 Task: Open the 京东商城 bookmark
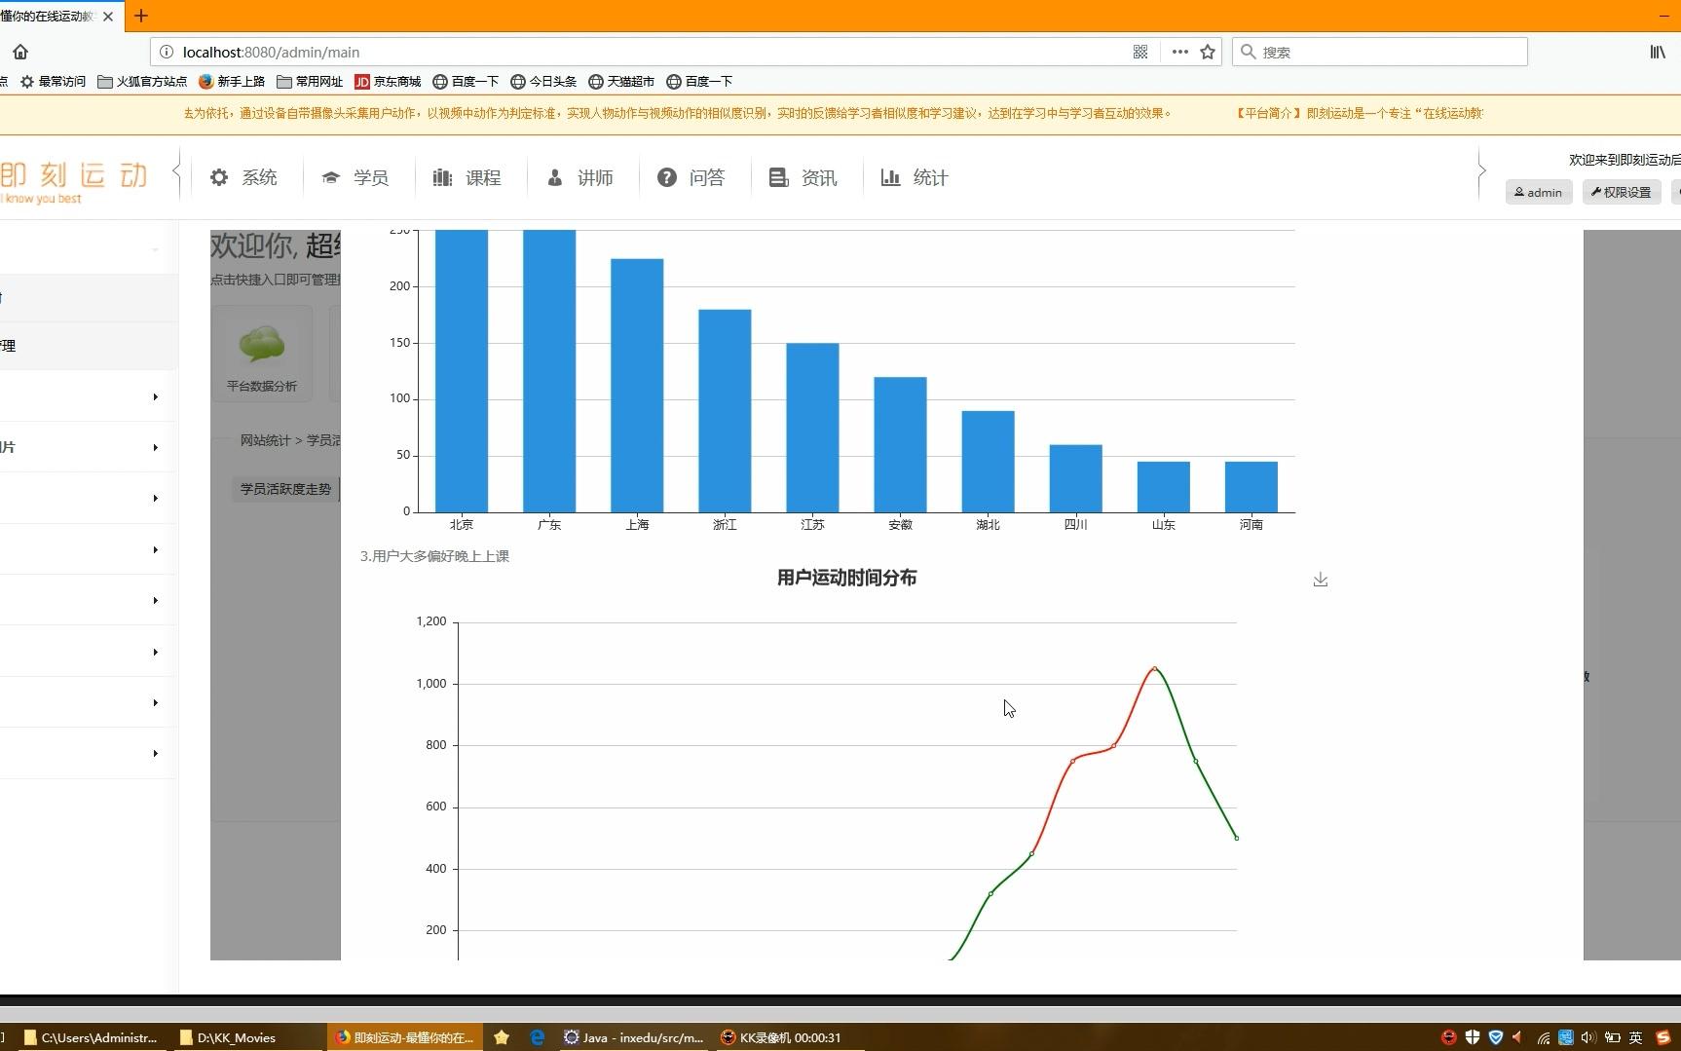click(388, 82)
